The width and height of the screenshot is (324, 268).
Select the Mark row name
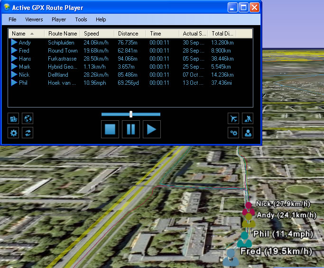(25, 67)
